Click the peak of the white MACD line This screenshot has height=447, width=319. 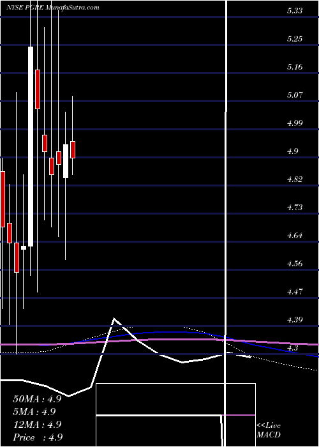114,318
